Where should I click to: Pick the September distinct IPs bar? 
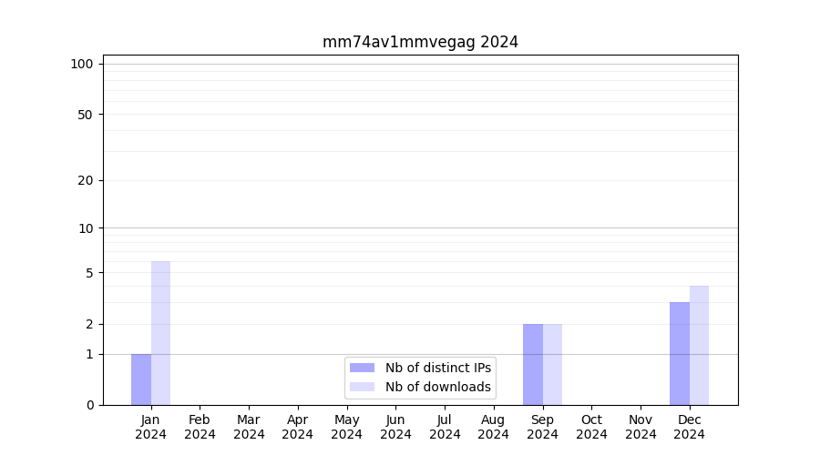pyautogui.click(x=533, y=364)
